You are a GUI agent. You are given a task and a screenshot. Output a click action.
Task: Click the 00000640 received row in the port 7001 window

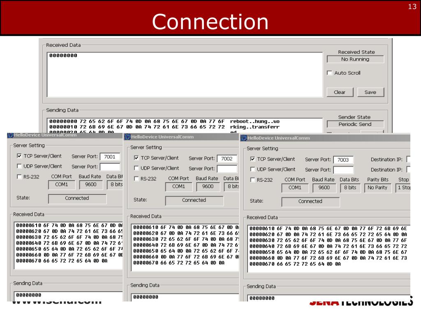coord(69,243)
